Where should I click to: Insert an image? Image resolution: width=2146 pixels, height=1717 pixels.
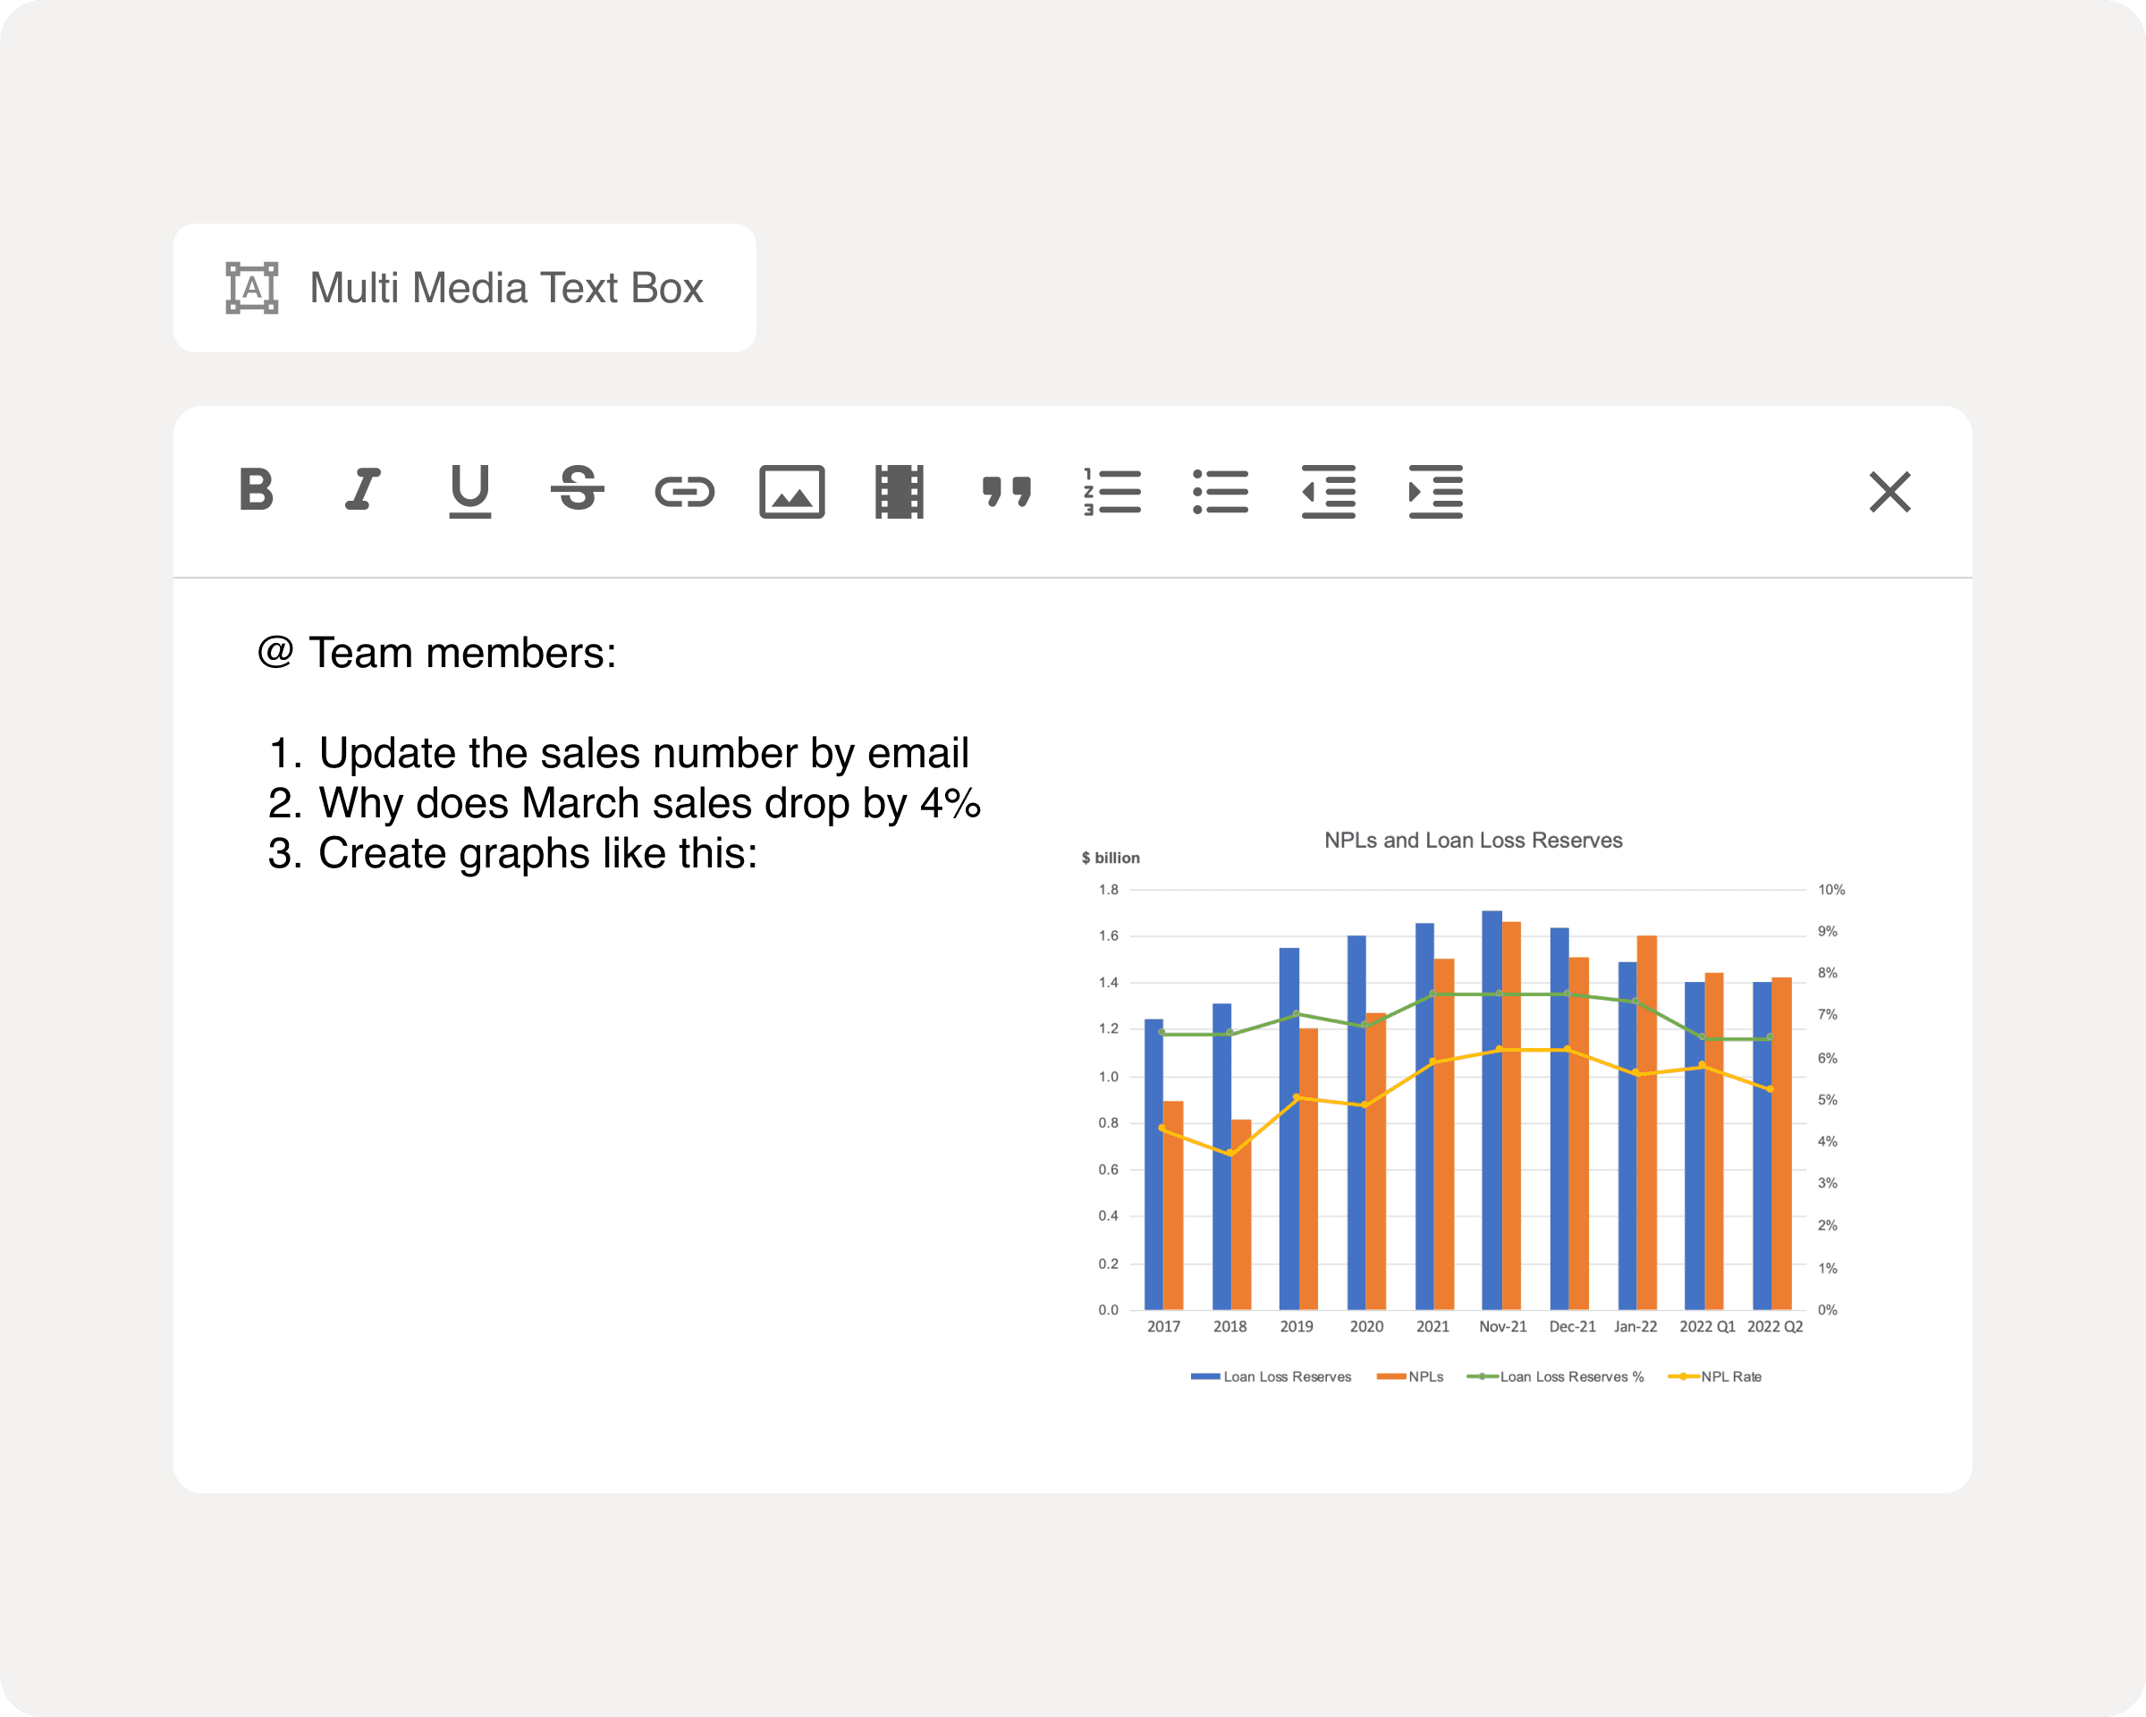(792, 492)
